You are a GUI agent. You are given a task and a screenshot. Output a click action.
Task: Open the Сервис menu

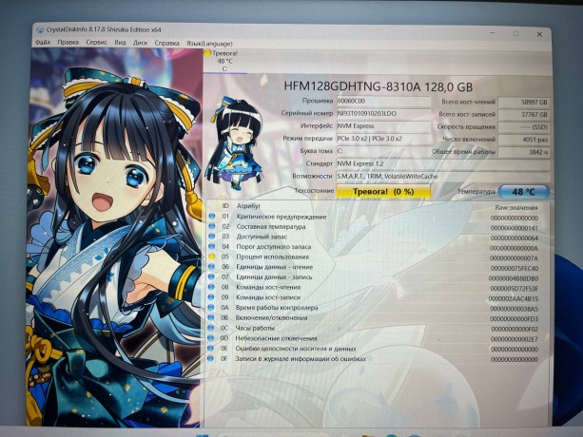point(96,43)
